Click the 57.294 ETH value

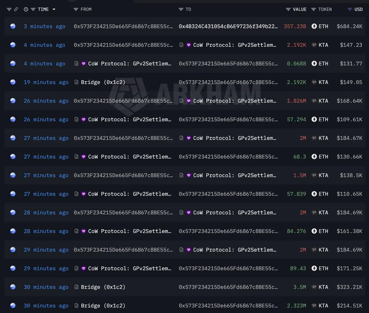click(296, 120)
